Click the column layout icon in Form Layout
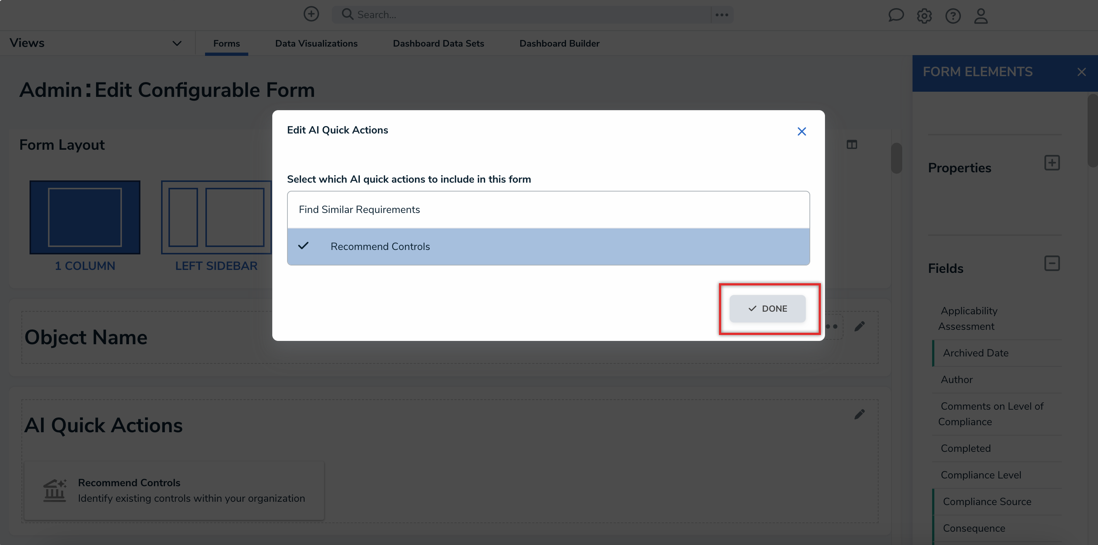1098x545 pixels. [852, 145]
